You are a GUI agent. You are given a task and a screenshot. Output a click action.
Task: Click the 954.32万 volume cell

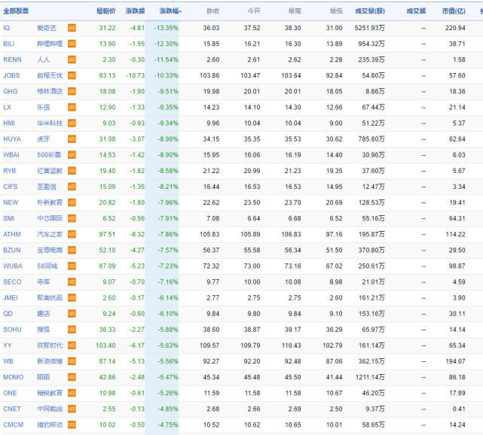coord(371,44)
